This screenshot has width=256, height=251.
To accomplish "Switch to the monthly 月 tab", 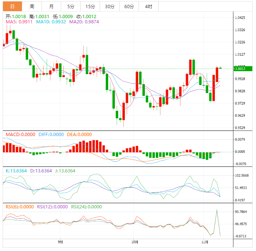I will [x=51, y=6].
